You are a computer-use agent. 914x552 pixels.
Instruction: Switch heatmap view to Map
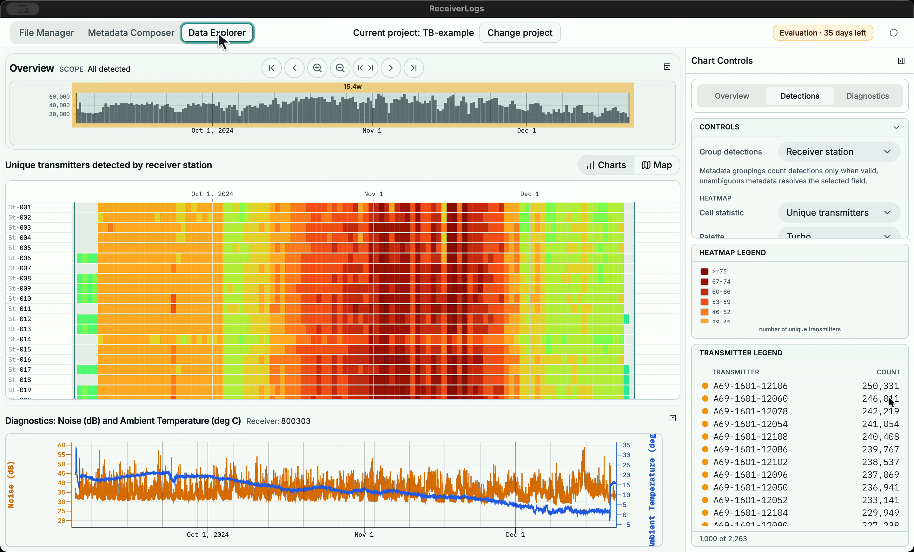tap(657, 165)
